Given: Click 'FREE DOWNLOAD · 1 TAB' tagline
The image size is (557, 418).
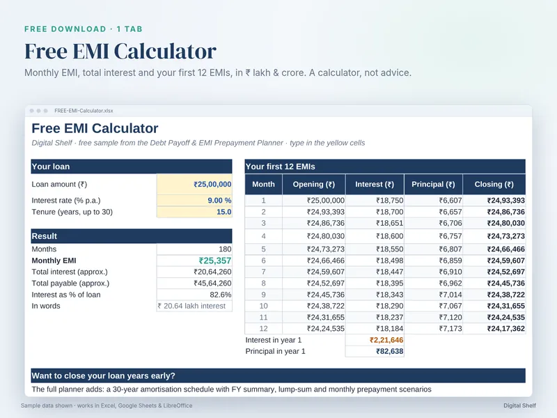Looking at the screenshot, I should [84, 29].
